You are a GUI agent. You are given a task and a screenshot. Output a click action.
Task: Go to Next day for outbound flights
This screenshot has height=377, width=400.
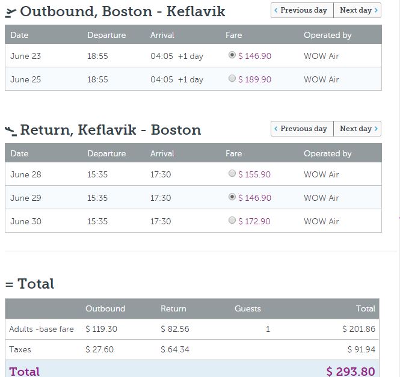358,10
